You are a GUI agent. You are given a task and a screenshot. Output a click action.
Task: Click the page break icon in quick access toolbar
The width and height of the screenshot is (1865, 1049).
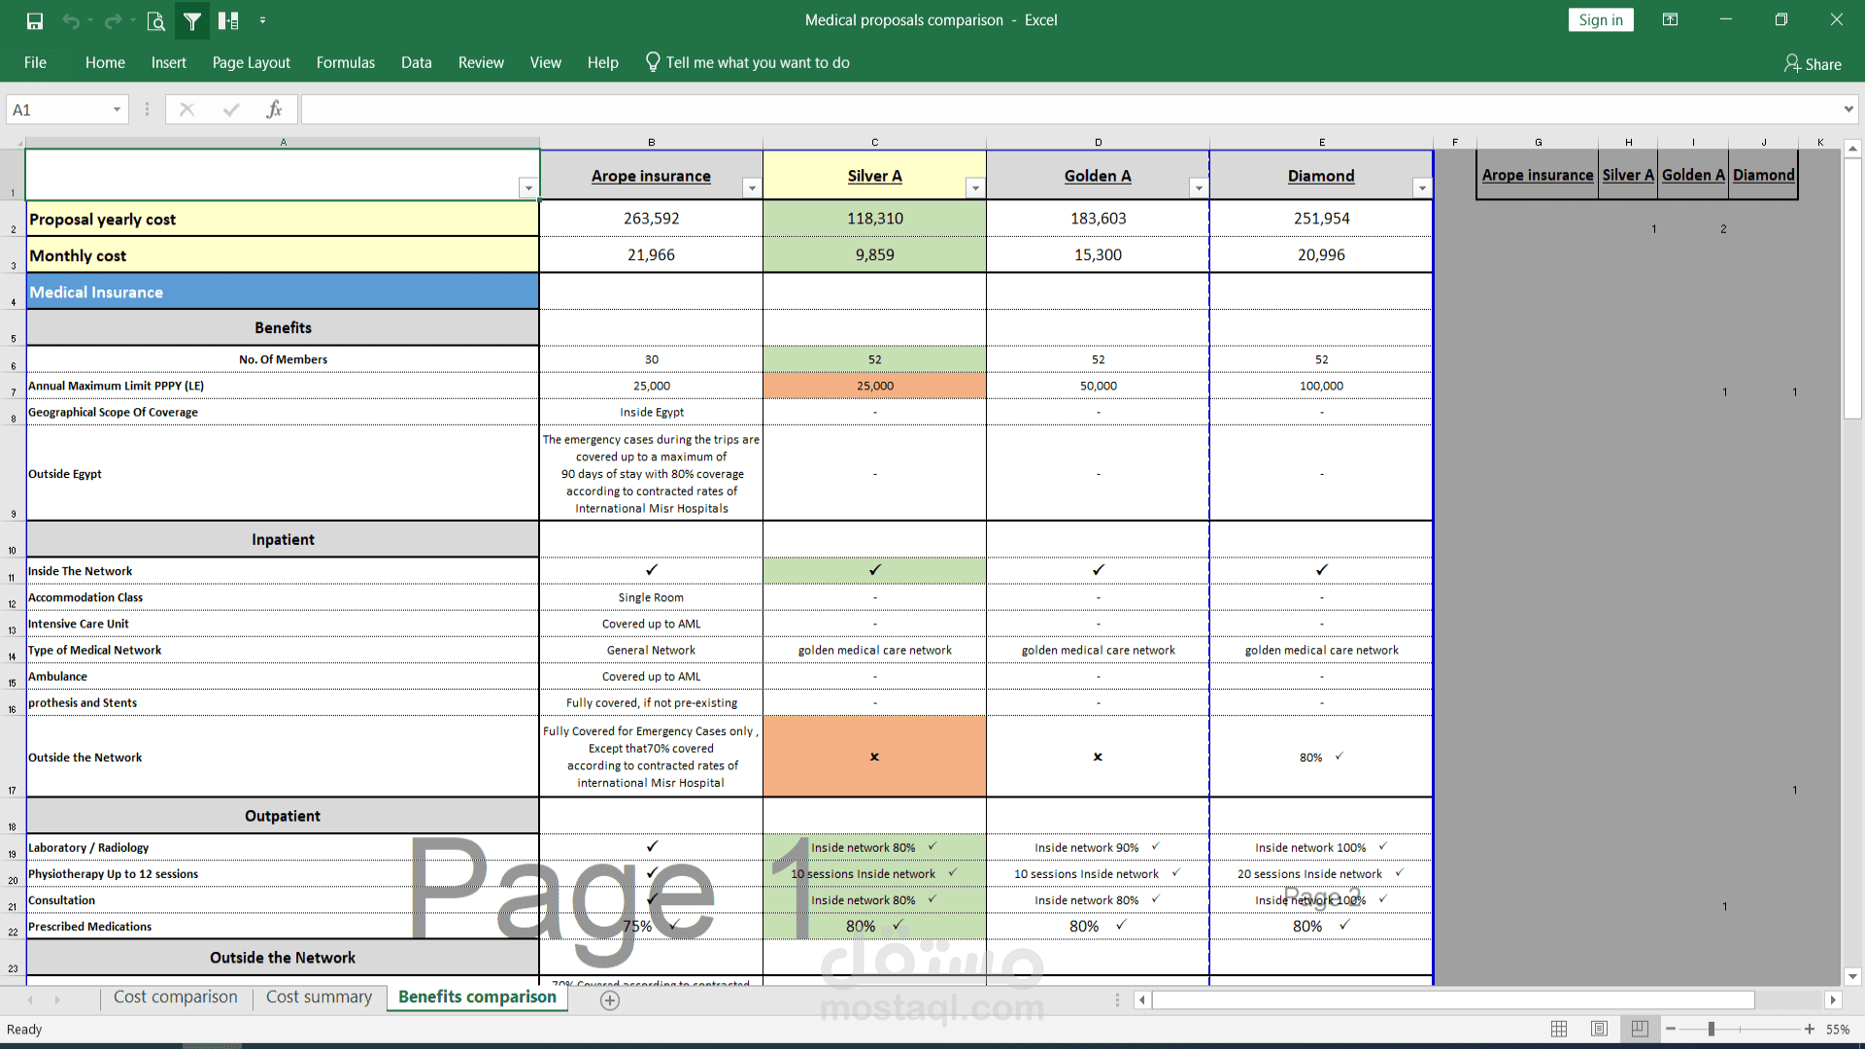pyautogui.click(x=228, y=20)
